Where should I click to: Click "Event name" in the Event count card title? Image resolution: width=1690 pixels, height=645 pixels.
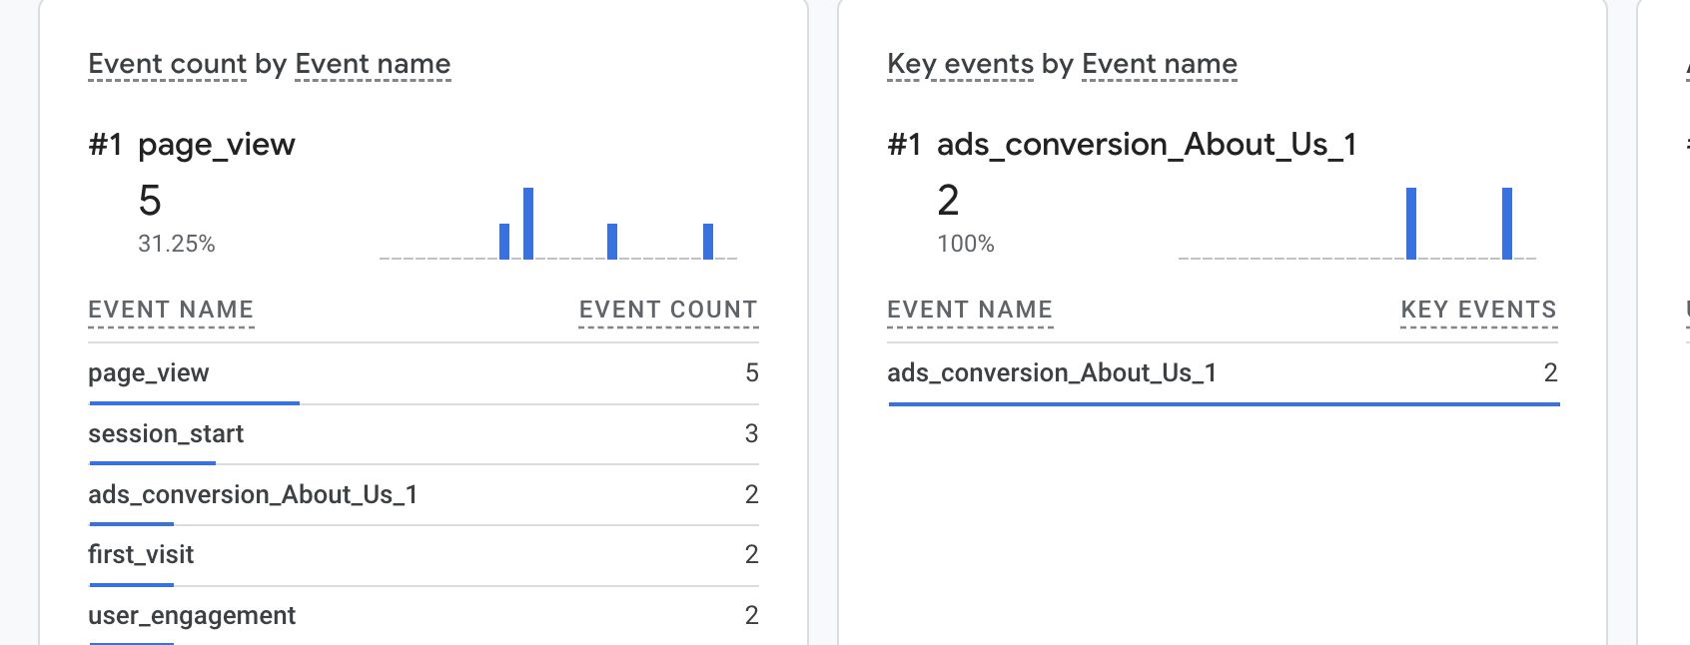tap(373, 64)
